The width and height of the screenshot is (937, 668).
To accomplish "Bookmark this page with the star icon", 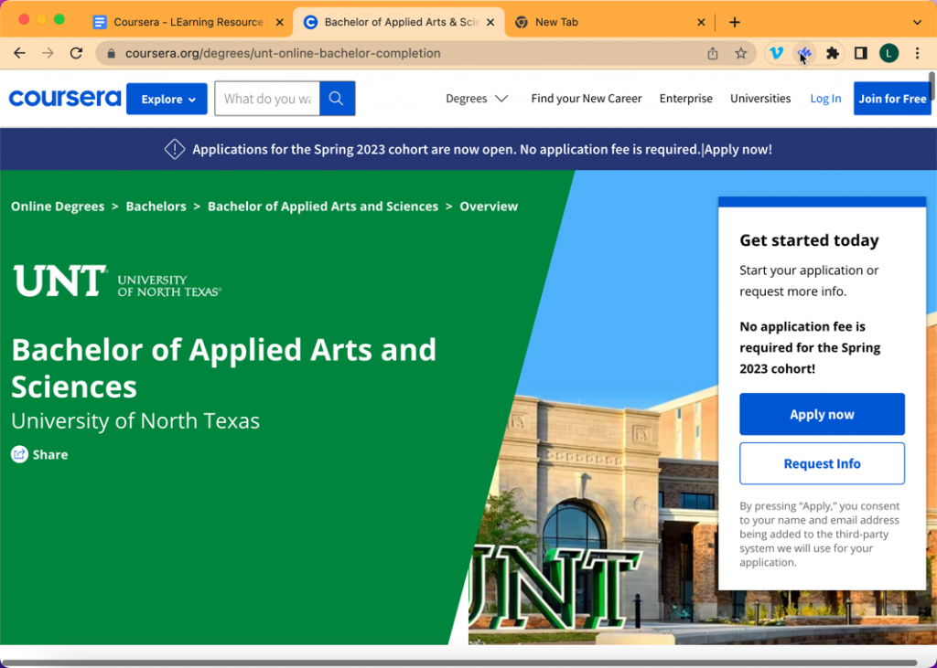I will (x=741, y=53).
